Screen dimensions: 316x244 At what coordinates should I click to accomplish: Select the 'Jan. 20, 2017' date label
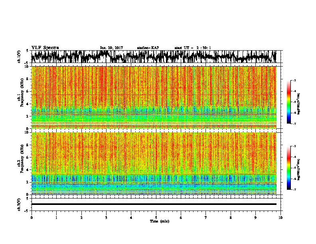pyautogui.click(x=111, y=48)
